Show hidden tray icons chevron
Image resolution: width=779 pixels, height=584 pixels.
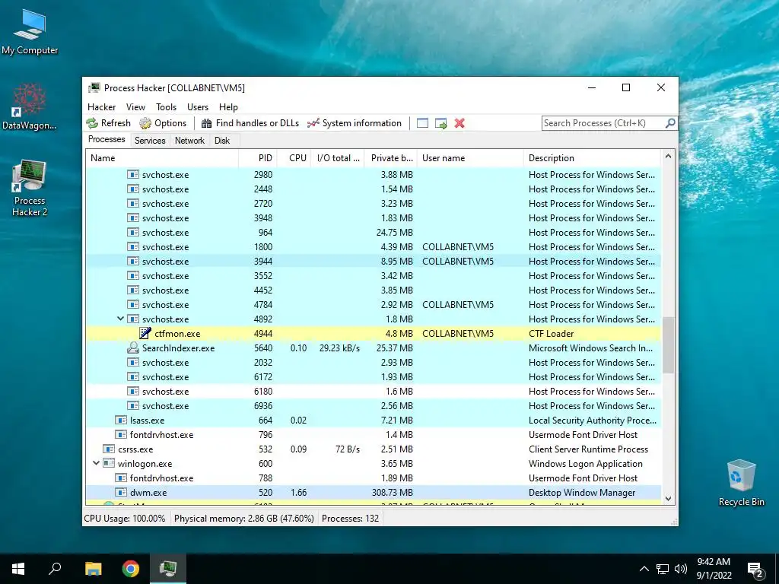coord(644,569)
